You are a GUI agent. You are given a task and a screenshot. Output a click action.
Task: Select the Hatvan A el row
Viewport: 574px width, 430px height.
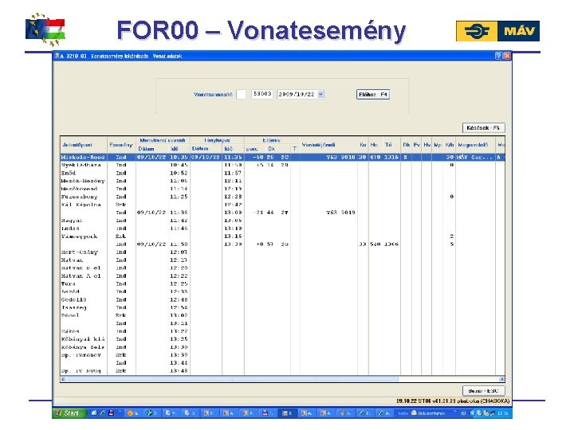pyautogui.click(x=282, y=276)
